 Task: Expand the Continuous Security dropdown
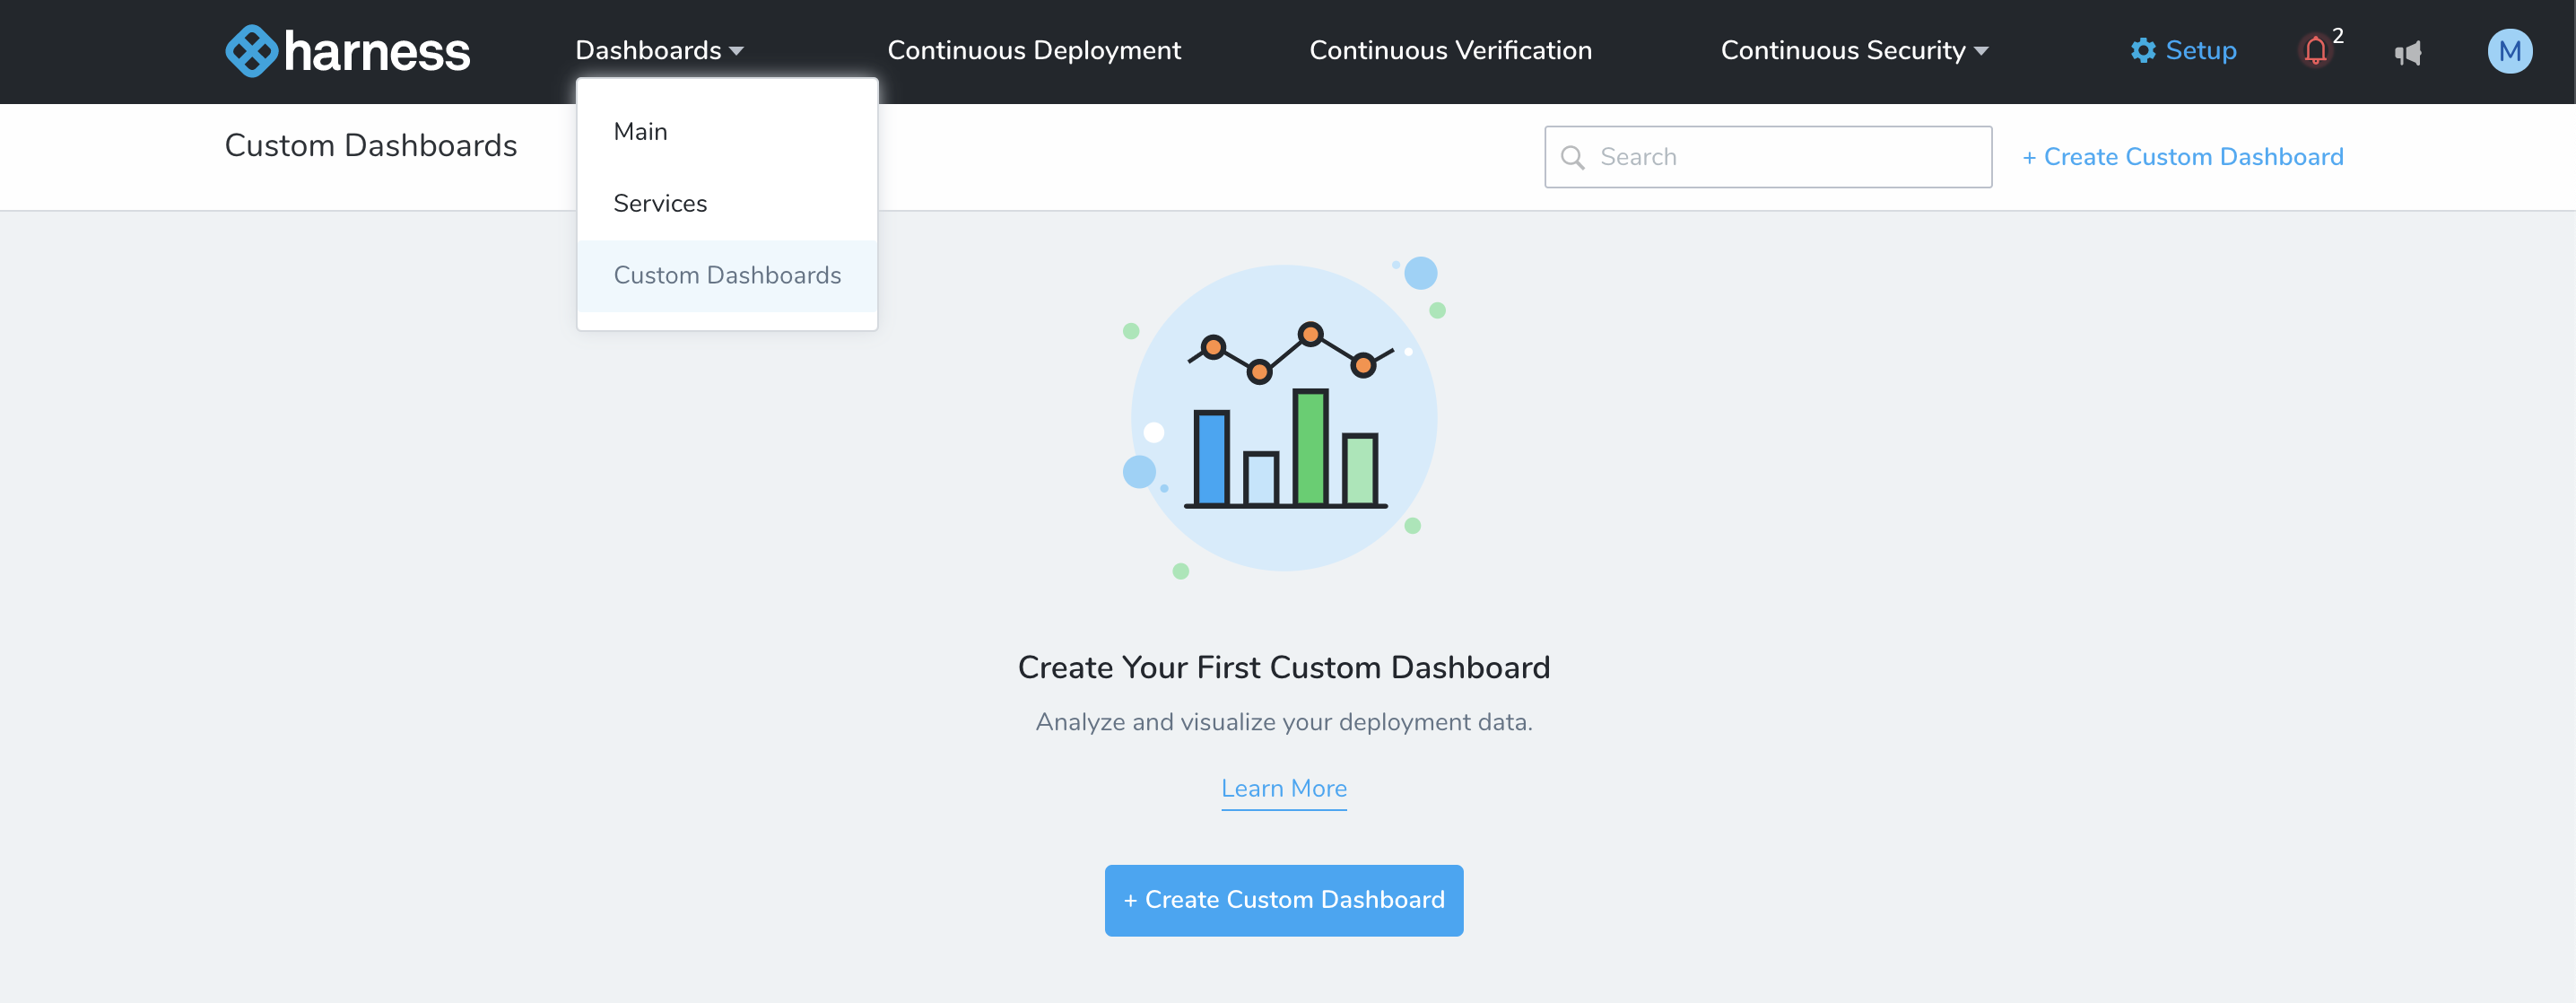[x=1854, y=50]
